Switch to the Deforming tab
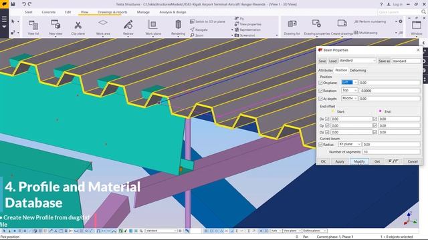 point(358,70)
